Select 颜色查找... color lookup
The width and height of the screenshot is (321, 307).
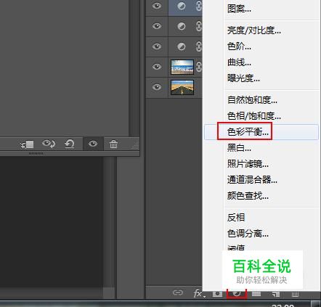tap(248, 195)
